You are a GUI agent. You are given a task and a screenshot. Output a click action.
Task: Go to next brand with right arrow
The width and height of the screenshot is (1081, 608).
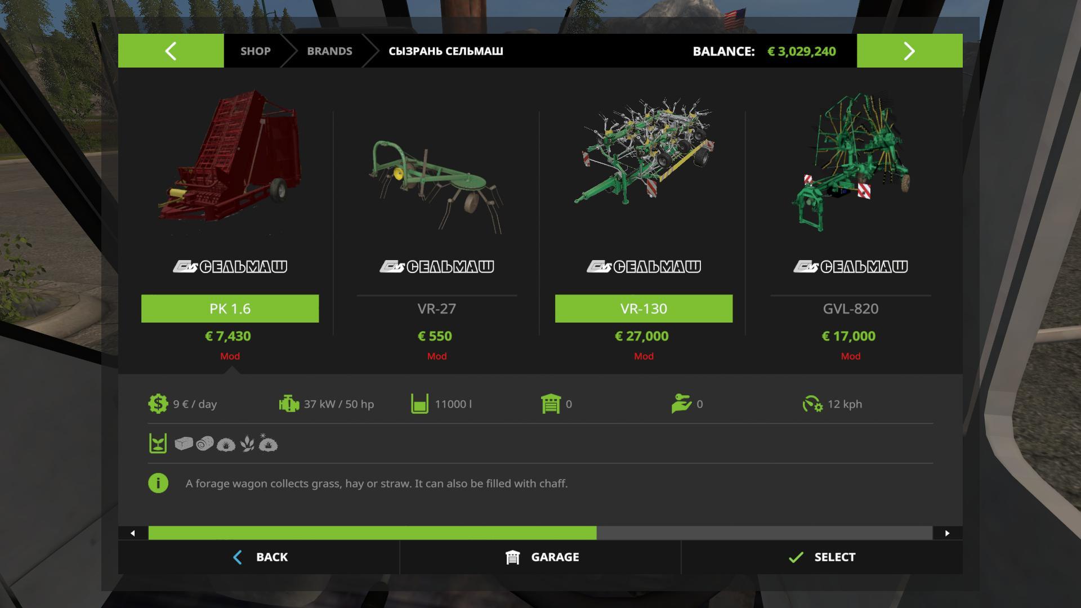909,51
